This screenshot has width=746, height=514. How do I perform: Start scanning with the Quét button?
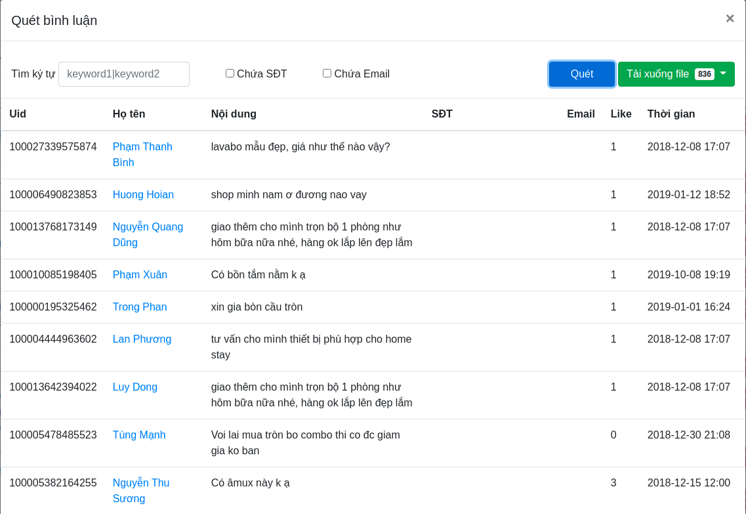(x=581, y=74)
